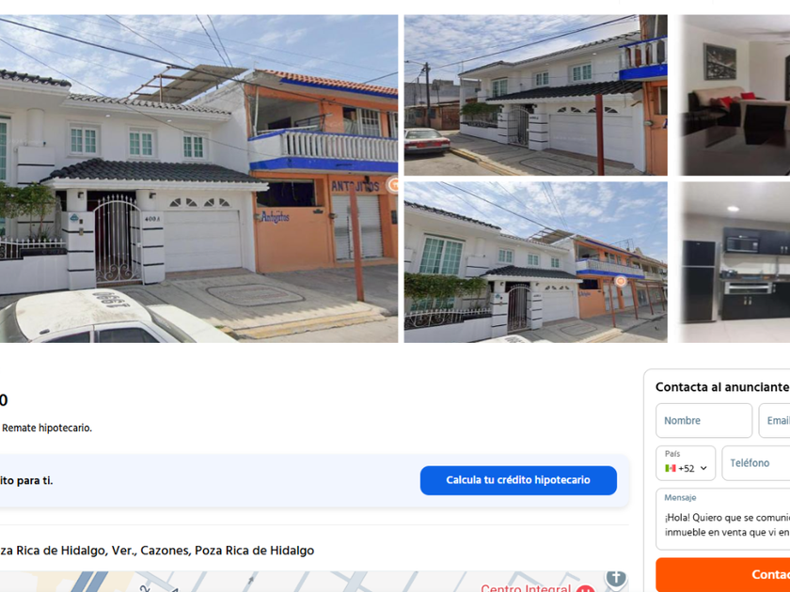The width and height of the screenshot is (790, 592).
Task: Click the orange Contactar button
Action: (722, 574)
